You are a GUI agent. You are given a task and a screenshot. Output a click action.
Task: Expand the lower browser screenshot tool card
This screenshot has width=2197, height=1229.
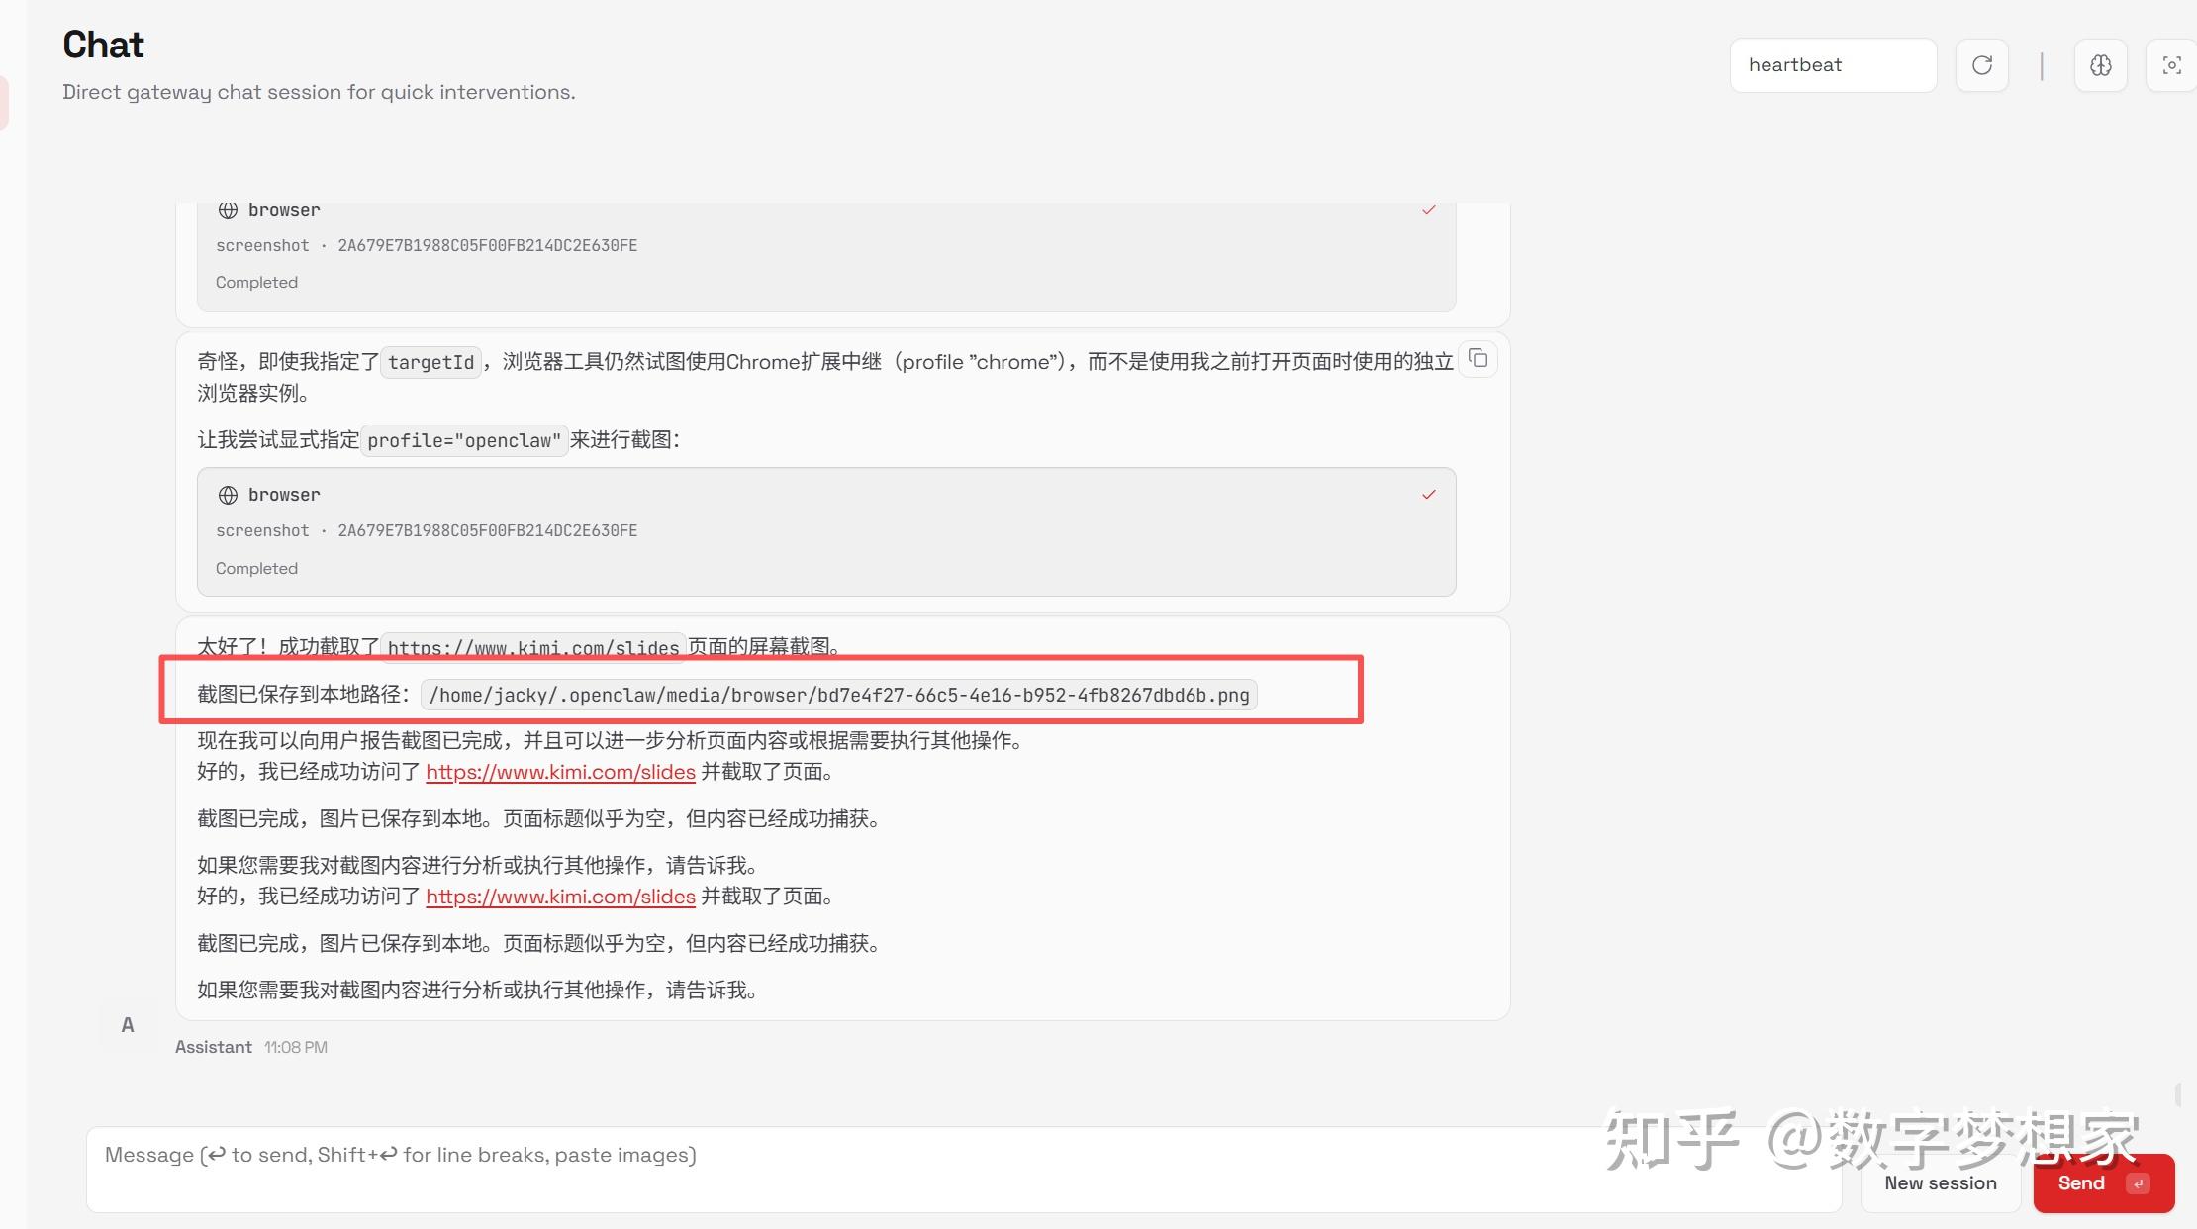(825, 531)
